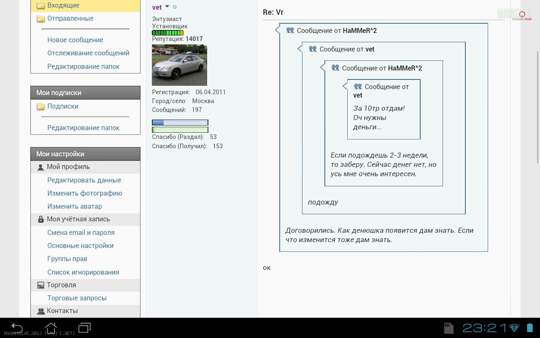The image size is (540, 338).
Task: Click the Мои подписки panel header
Action: [x=85, y=93]
